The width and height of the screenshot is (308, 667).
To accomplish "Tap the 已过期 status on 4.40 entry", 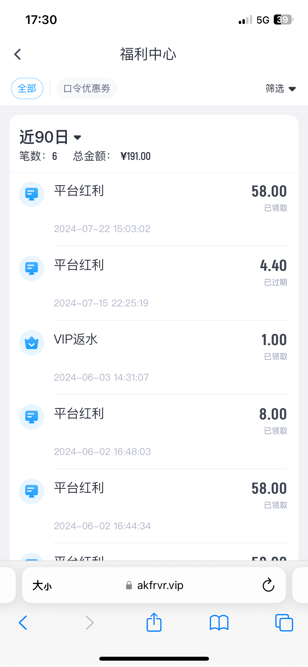I will click(276, 282).
